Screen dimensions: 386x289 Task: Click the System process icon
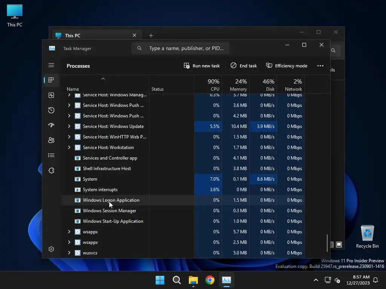pos(78,179)
